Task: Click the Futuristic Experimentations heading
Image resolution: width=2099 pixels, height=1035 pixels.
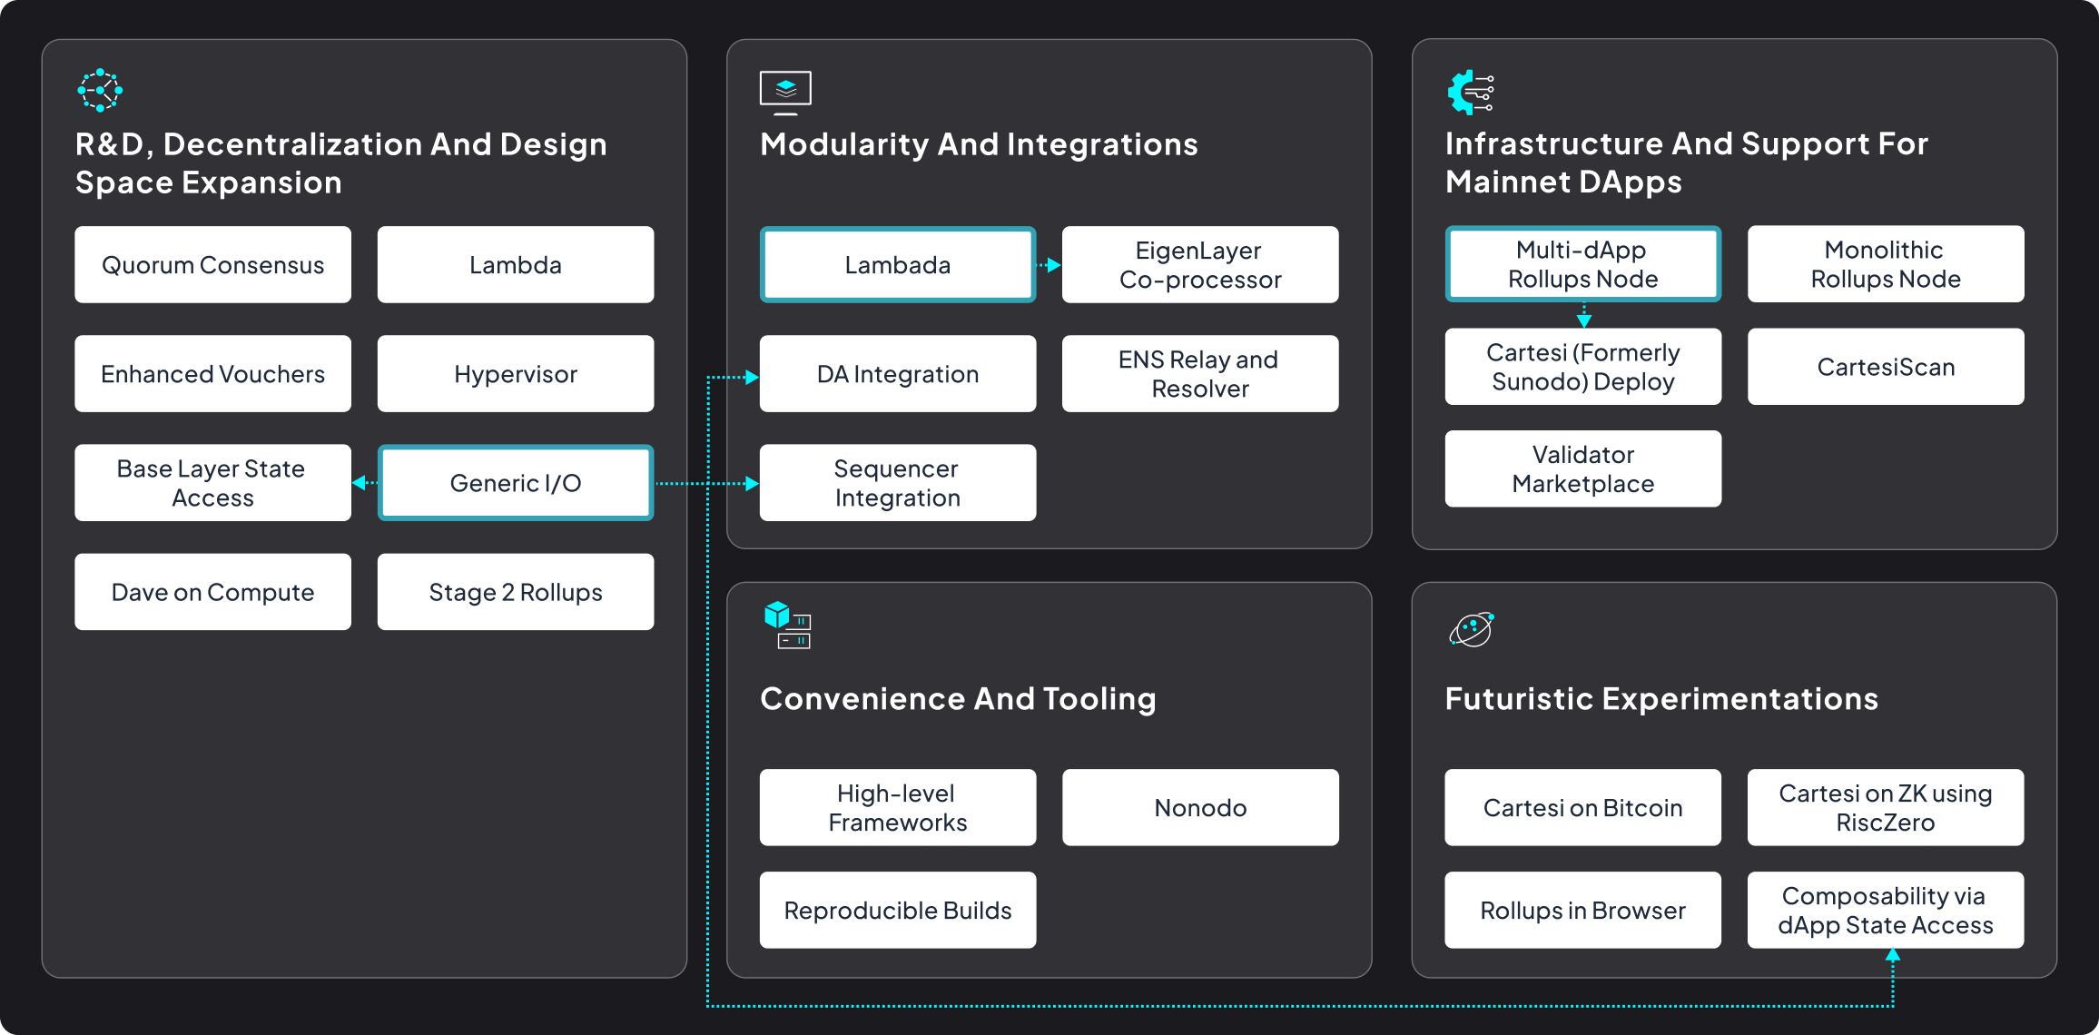Action: tap(1661, 698)
